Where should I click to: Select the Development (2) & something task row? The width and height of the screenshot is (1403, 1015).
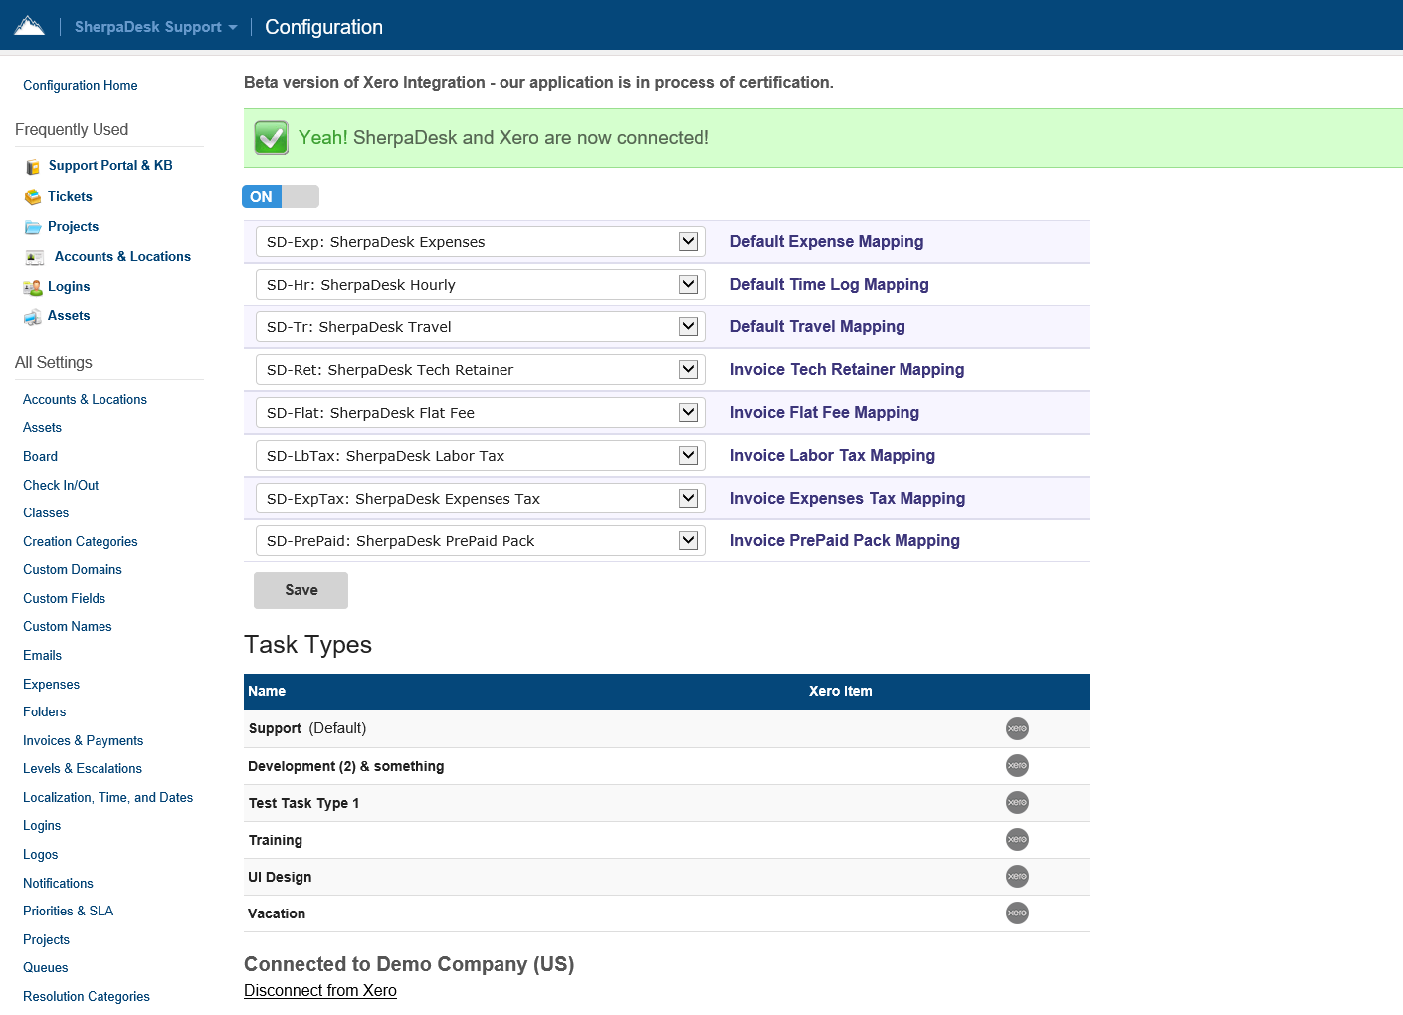[346, 766]
